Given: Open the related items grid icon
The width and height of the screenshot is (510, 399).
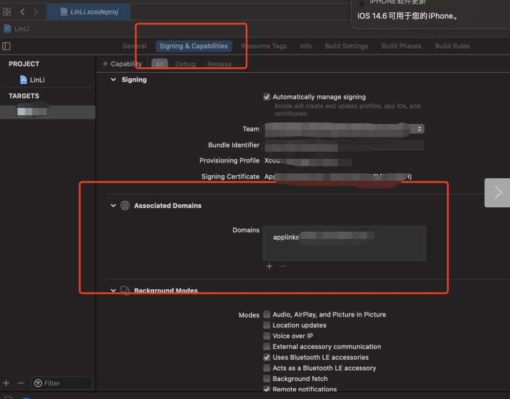Looking at the screenshot, I should click(7, 12).
